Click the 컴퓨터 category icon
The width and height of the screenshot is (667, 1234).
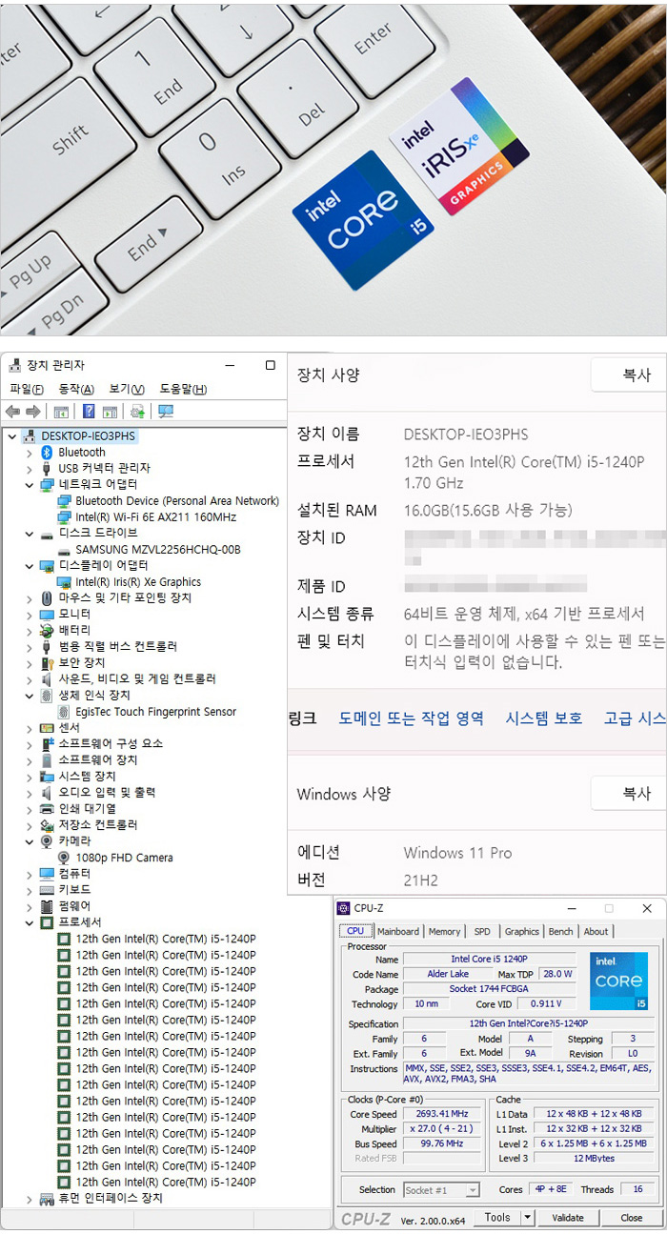coord(47,874)
